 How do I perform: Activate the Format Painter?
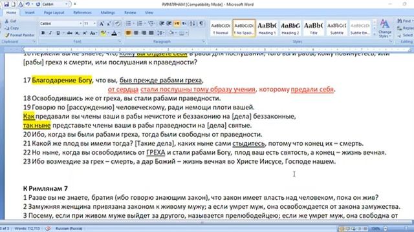click(x=19, y=35)
